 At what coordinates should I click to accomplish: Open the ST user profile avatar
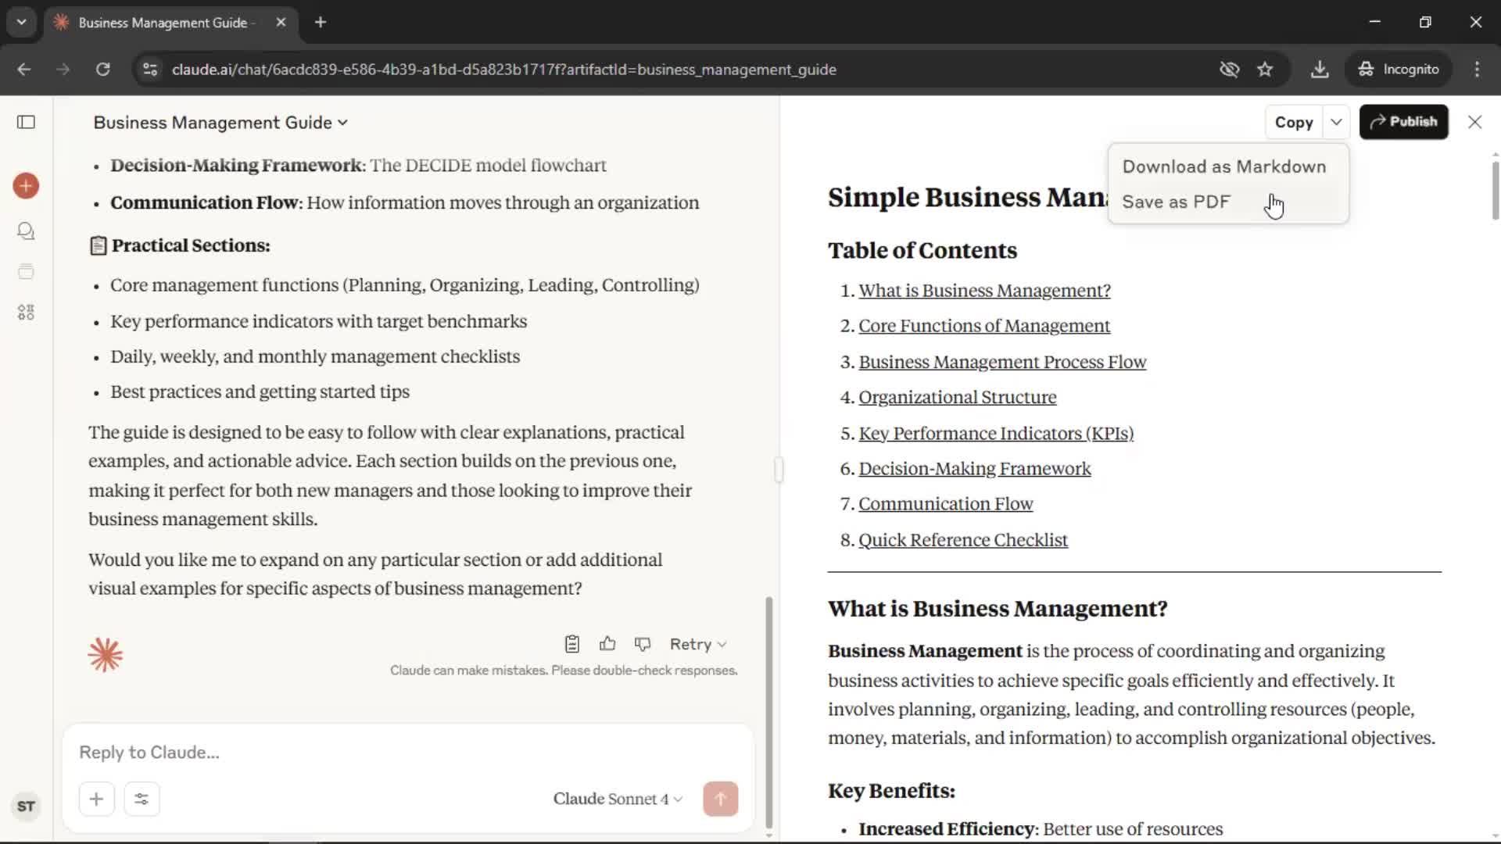point(26,806)
